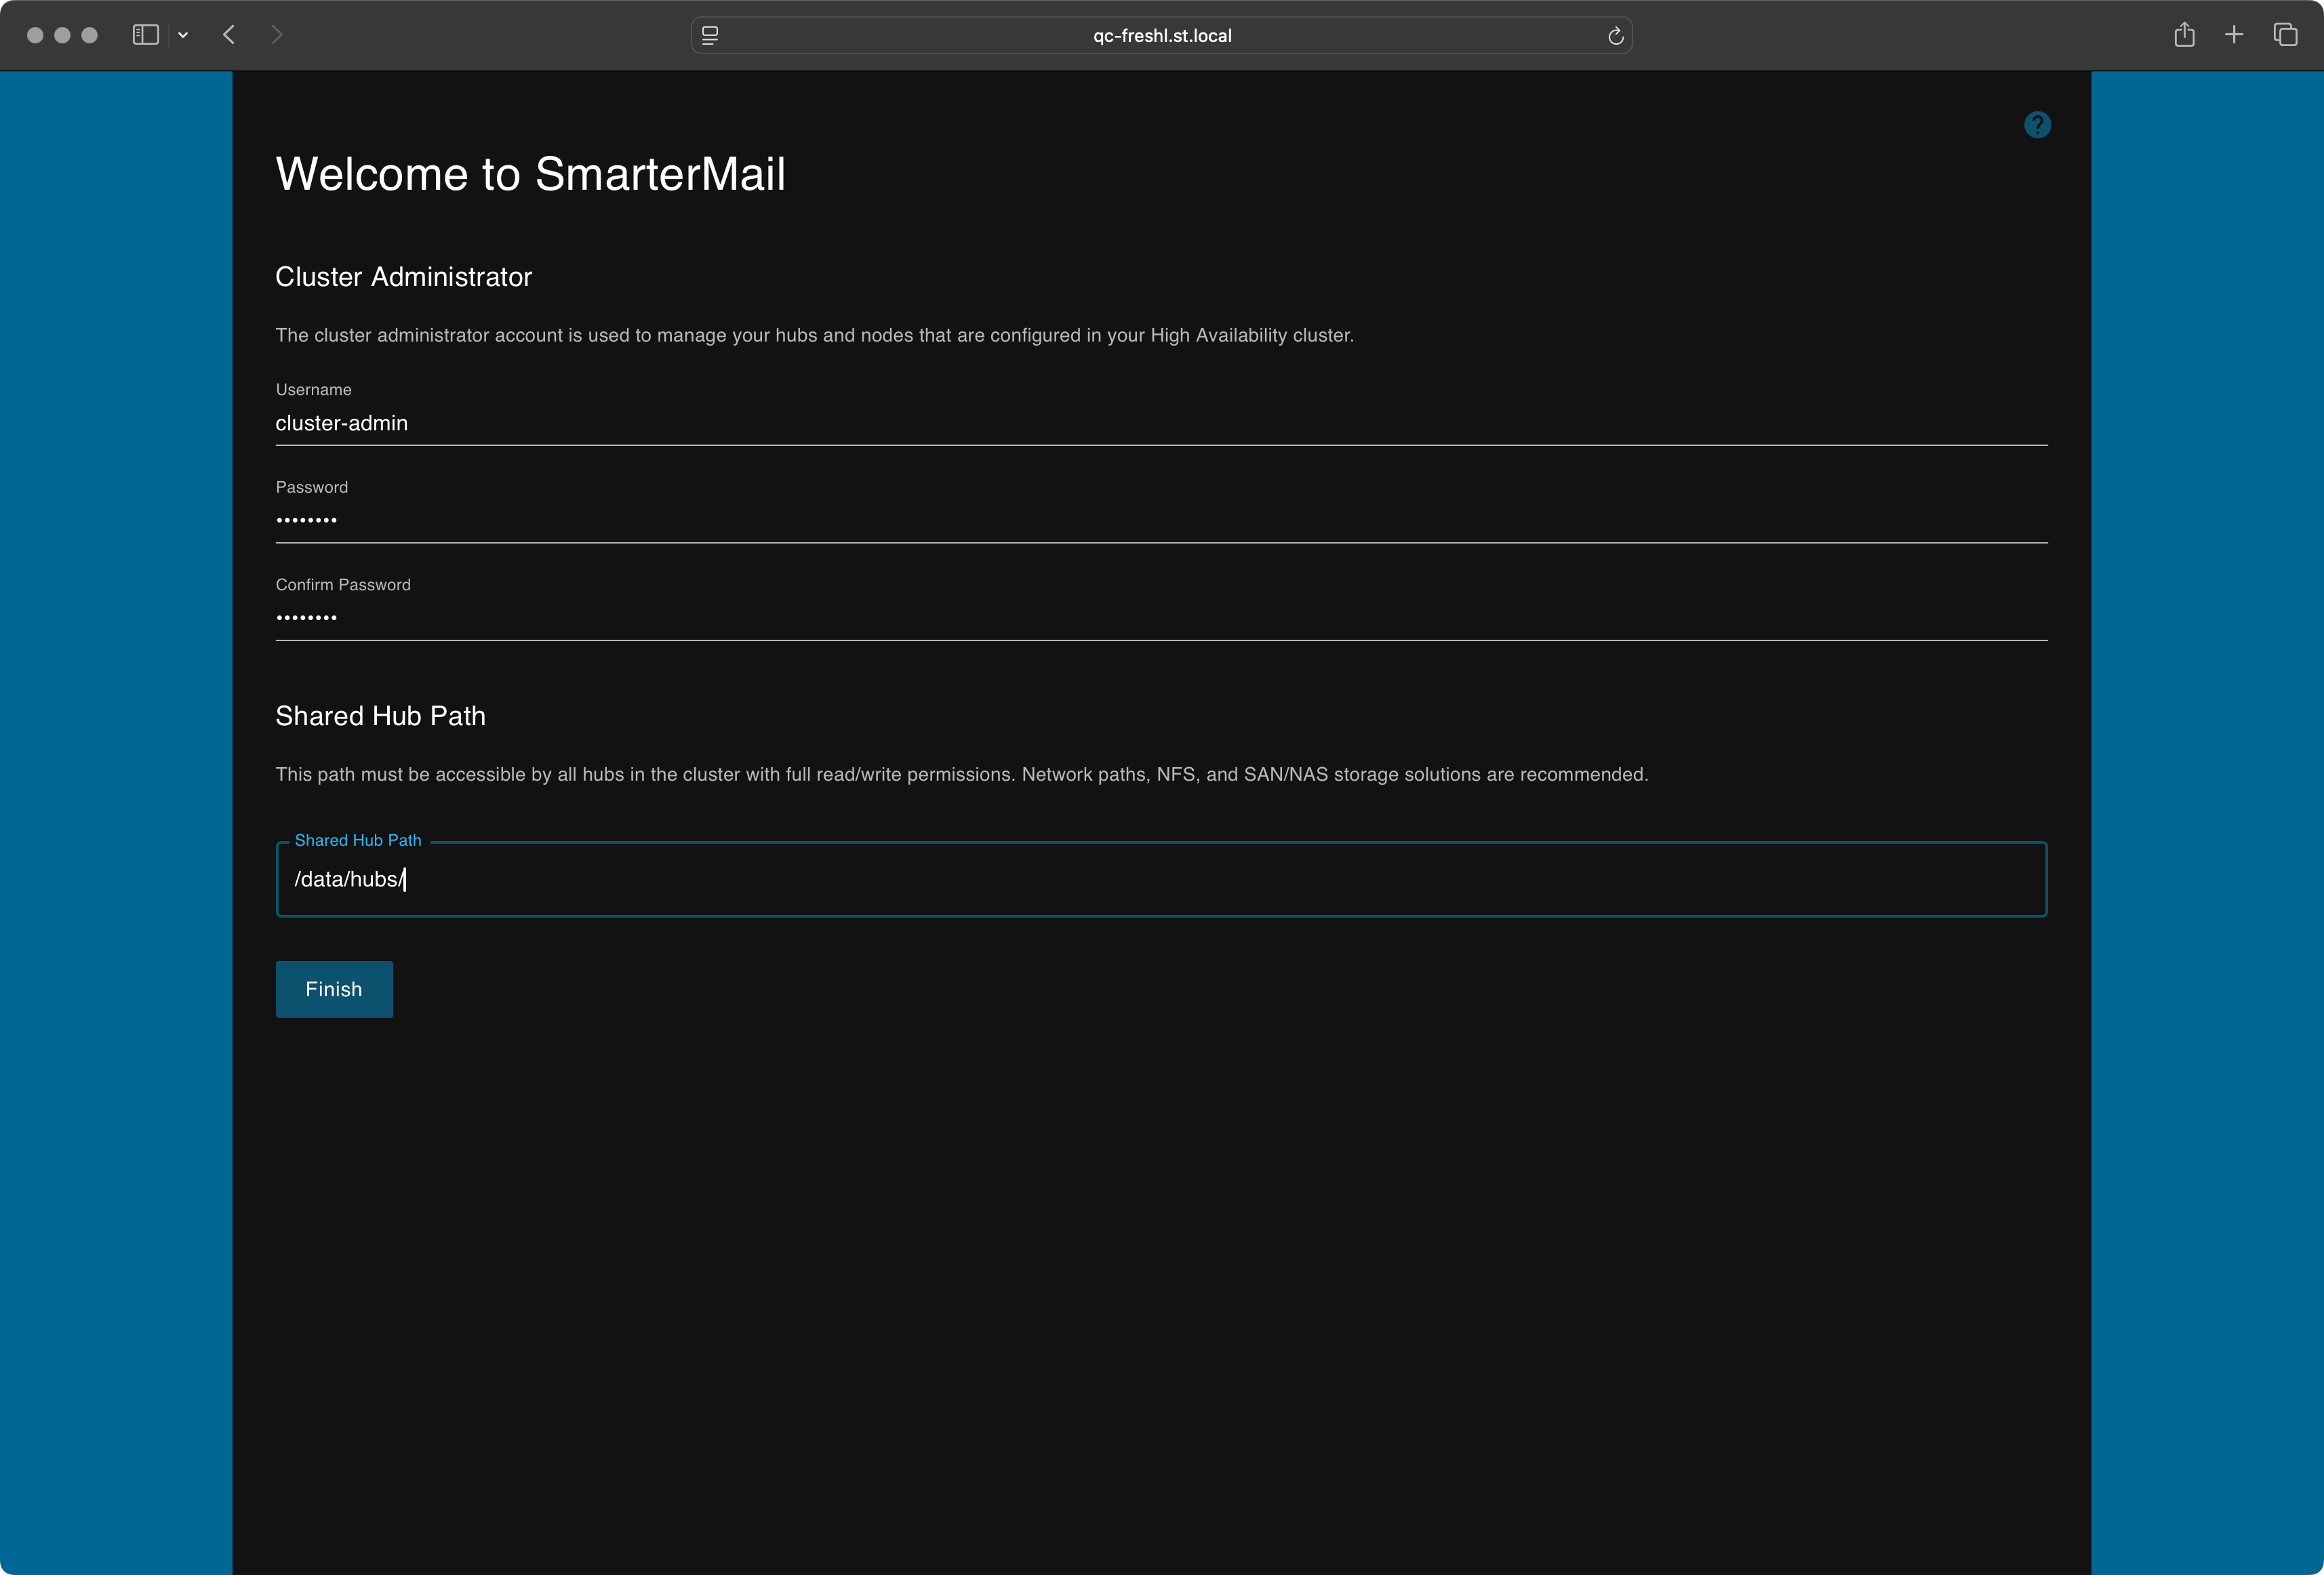The width and height of the screenshot is (2324, 1575).
Task: Click the Cluster Administrator section heading
Action: 403,277
